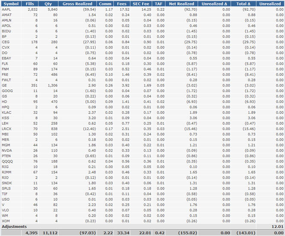Sort by SEC Fee column header
Screen dimensions: 285x236
(141, 4)
